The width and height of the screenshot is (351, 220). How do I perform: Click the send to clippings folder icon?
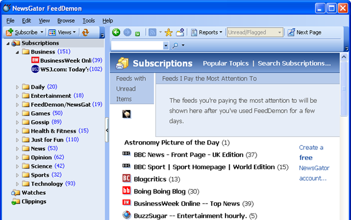coord(180,32)
